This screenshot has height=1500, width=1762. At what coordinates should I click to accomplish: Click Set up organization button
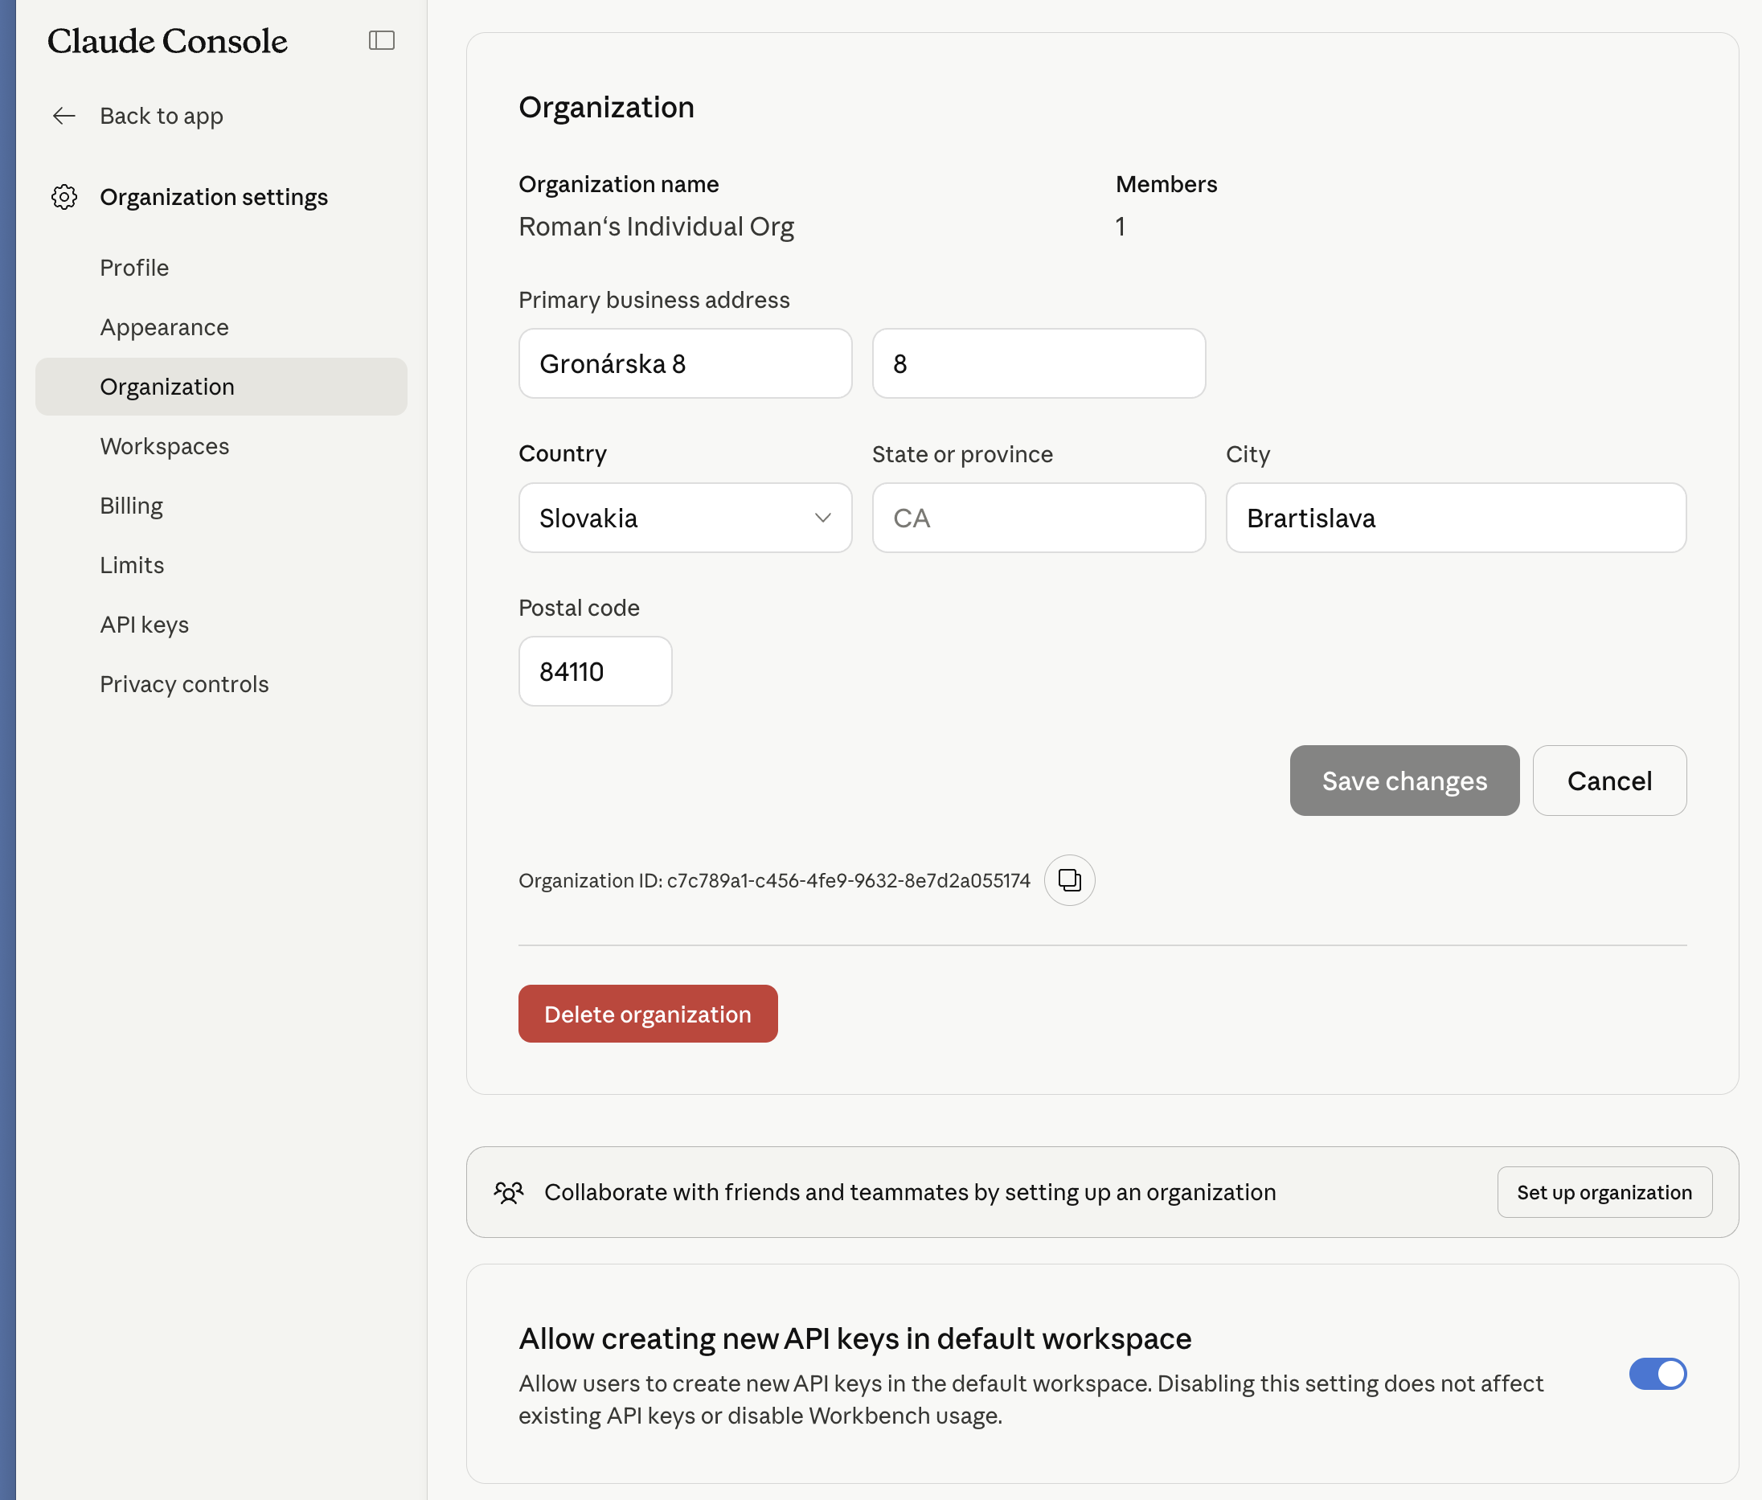(x=1604, y=1192)
